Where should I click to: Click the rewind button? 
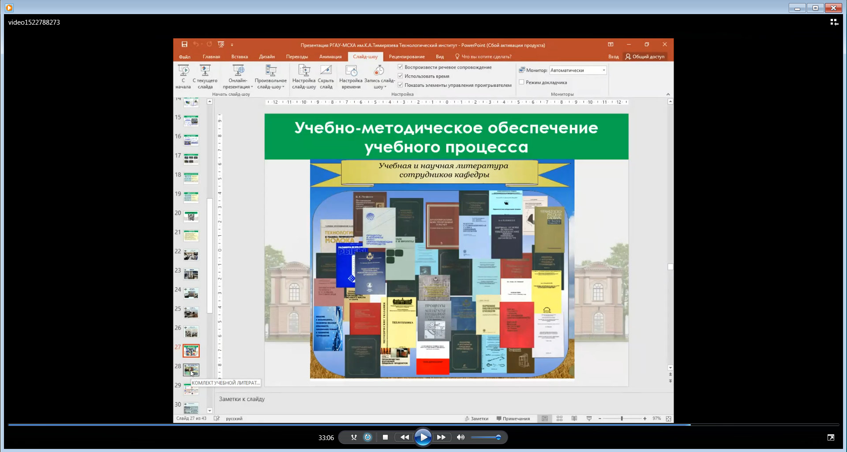404,437
